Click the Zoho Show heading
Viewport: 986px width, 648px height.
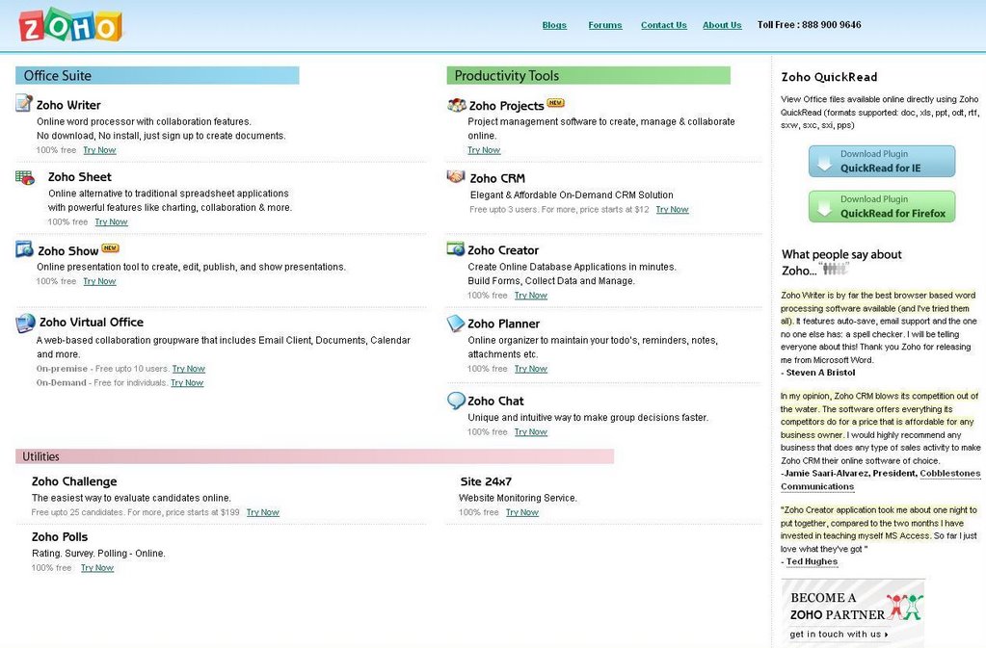click(x=67, y=250)
